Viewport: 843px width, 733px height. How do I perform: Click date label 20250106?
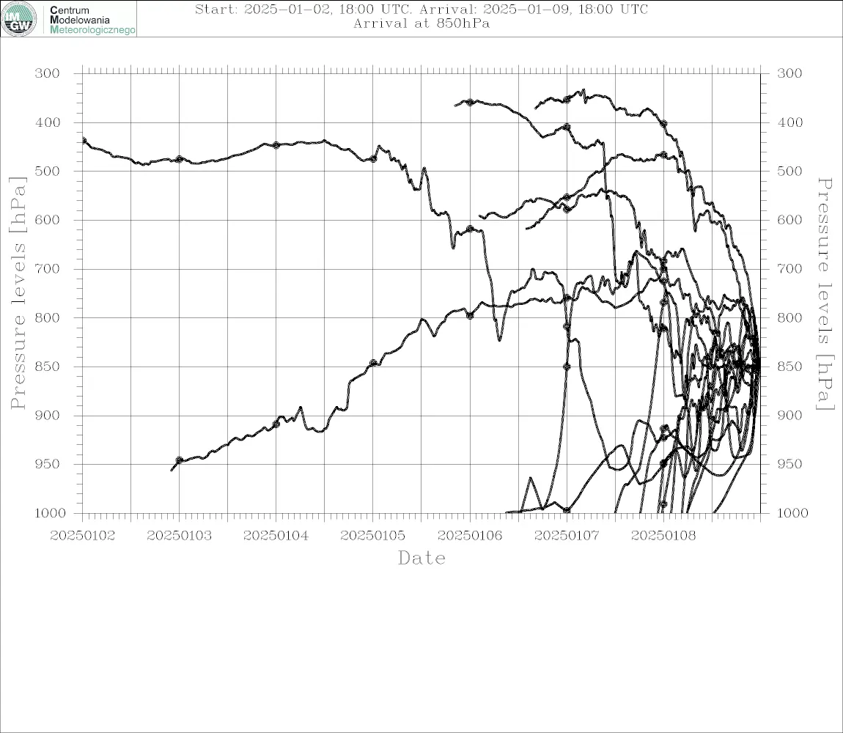click(470, 536)
